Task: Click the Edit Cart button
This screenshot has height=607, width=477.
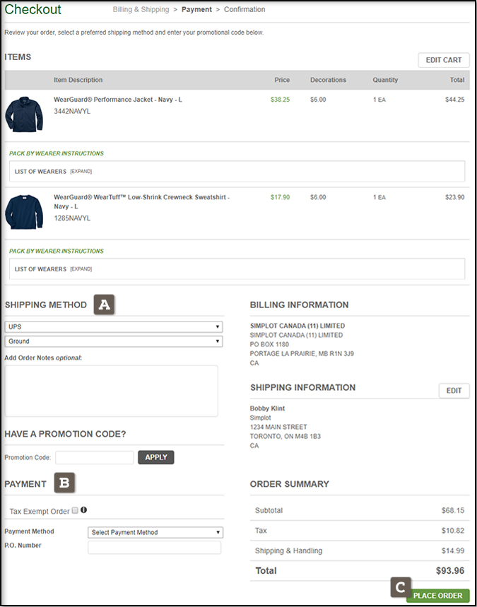Action: tap(443, 60)
